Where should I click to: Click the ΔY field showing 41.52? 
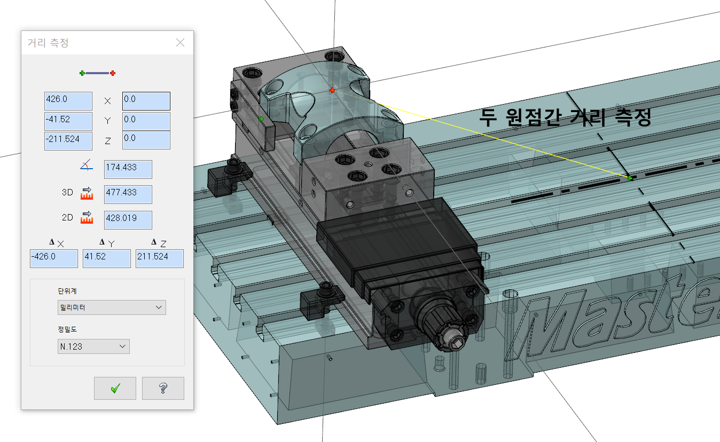pos(107,258)
